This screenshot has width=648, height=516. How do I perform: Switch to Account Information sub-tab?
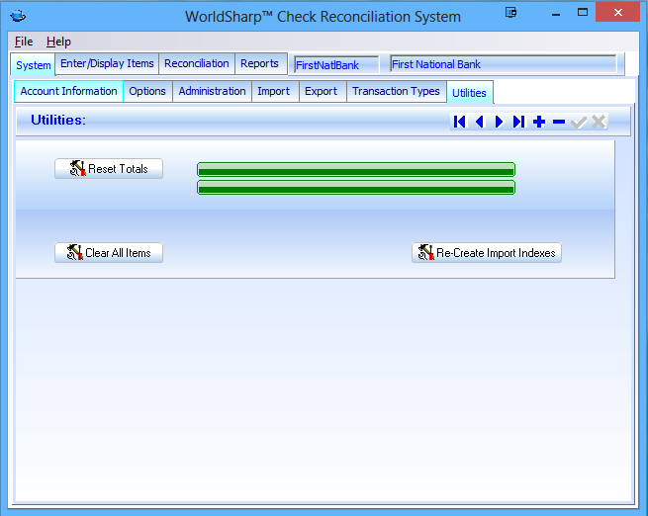[x=68, y=91]
